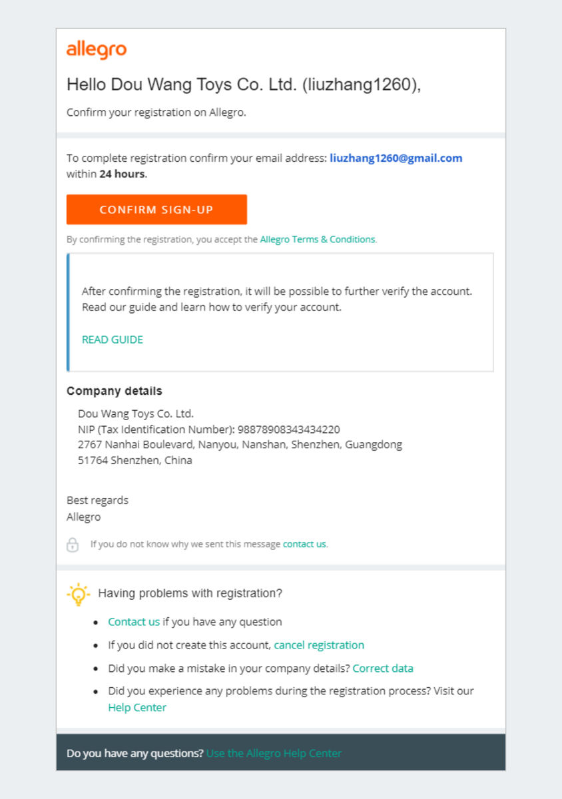Click the Allegro logo
562x799 pixels.
click(x=96, y=50)
